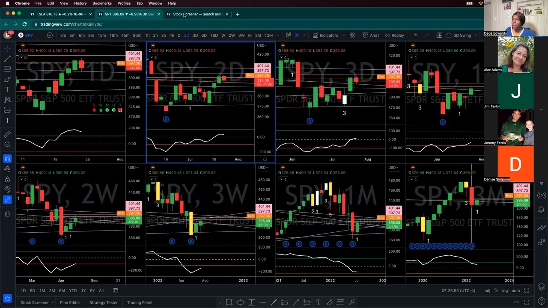Image resolution: width=548 pixels, height=308 pixels.
Task: Add symbol with the plus circle icon
Action: pyautogui.click(x=50, y=35)
